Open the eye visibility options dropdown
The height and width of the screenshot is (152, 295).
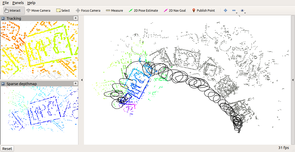pos(243,11)
